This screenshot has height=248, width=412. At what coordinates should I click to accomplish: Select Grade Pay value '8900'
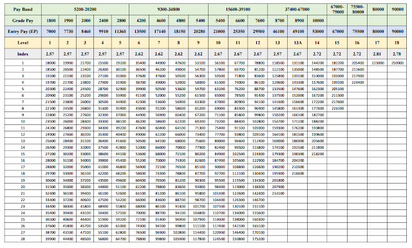pyautogui.click(x=299, y=21)
